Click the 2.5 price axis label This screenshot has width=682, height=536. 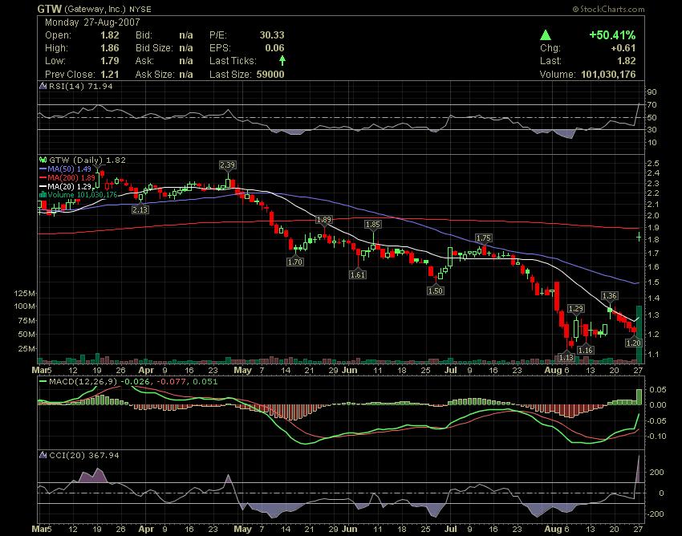pyautogui.click(x=653, y=164)
